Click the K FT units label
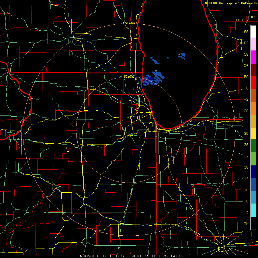This screenshot has width=258, height=258. (x=242, y=20)
